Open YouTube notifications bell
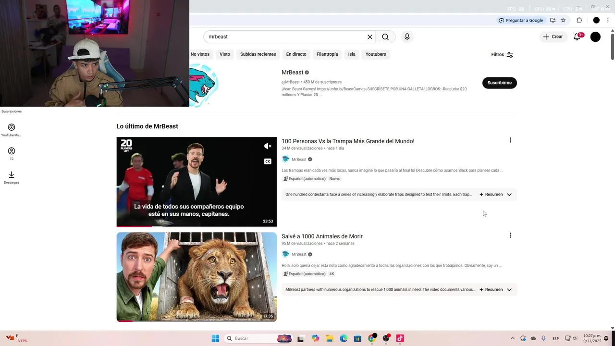615x346 pixels. point(578,37)
